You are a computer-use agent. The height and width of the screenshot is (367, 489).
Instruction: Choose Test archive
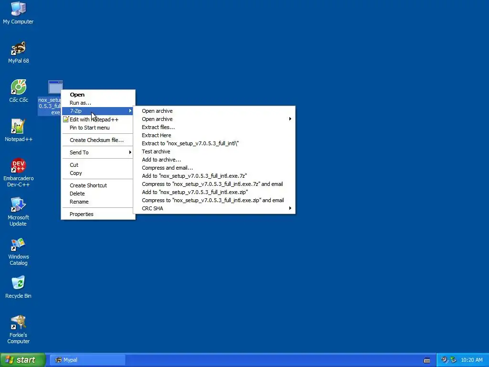(x=214, y=151)
